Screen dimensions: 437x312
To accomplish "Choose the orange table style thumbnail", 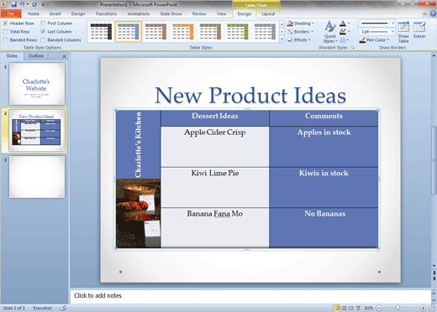I will click(x=183, y=31).
